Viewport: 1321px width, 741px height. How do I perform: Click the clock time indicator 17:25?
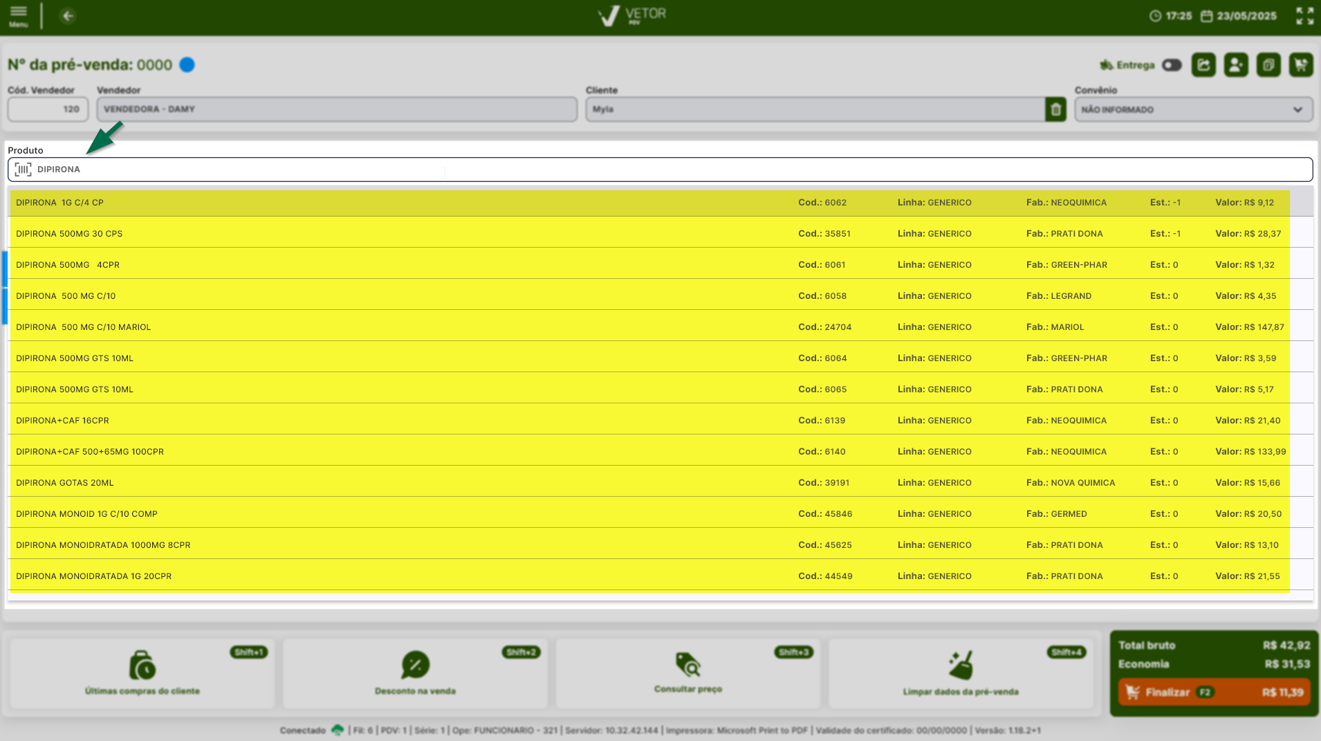[x=1171, y=16]
